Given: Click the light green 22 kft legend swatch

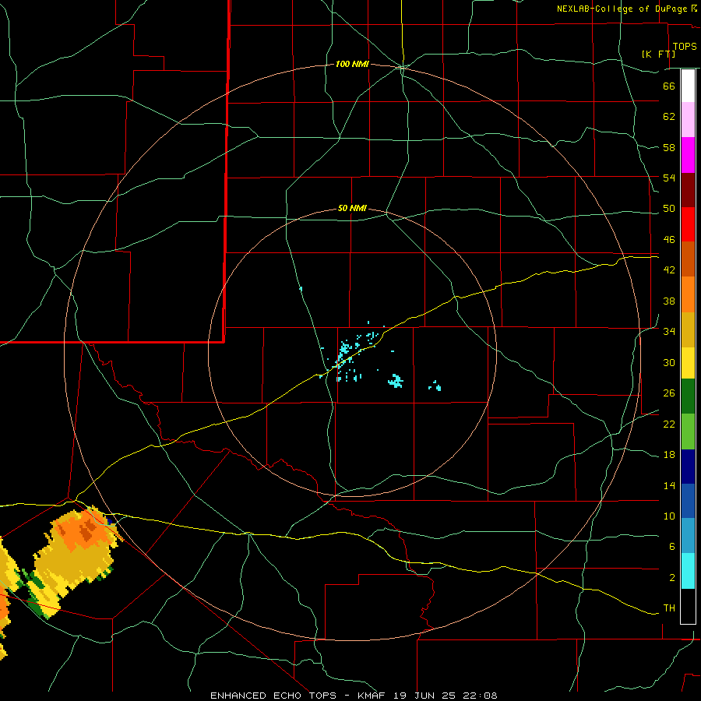Looking at the screenshot, I should (x=688, y=432).
